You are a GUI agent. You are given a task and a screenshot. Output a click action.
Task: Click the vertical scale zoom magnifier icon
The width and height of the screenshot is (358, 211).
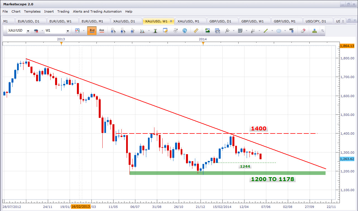[x=142, y=31]
